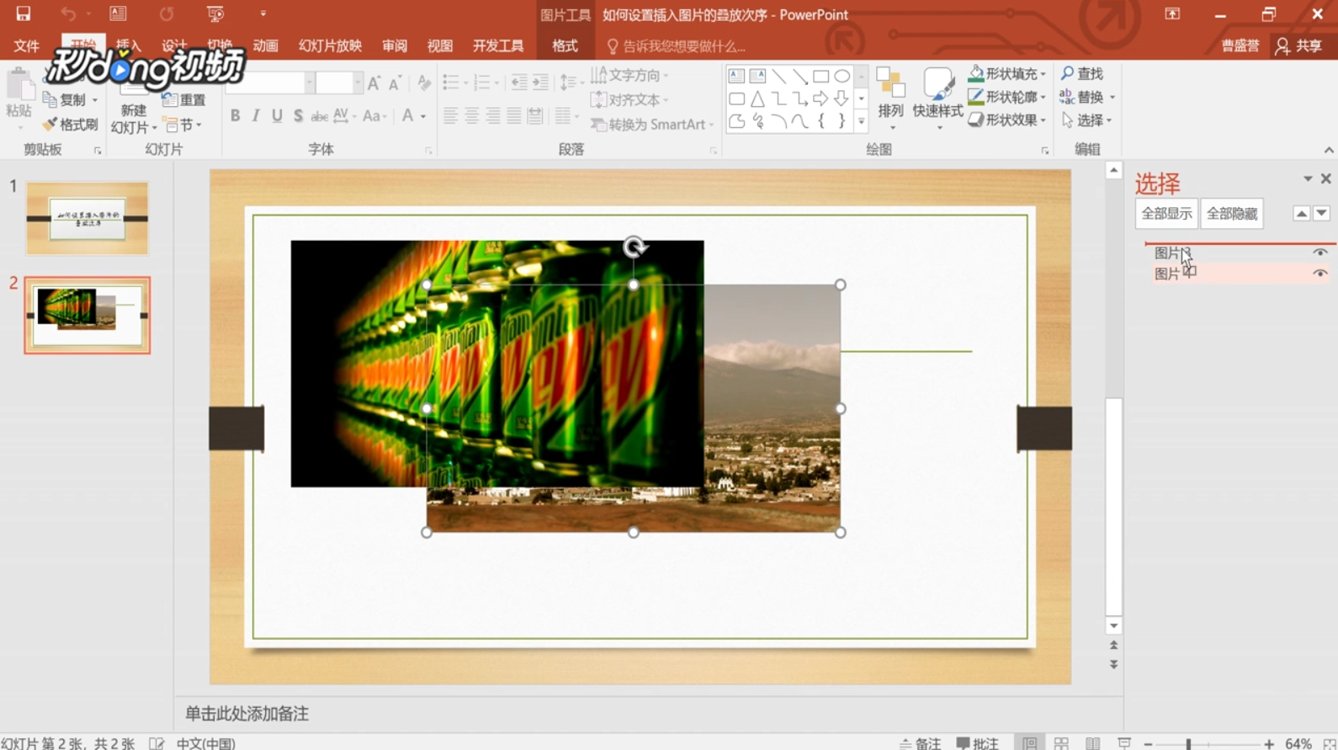
Task: Align text left
Action: [451, 116]
